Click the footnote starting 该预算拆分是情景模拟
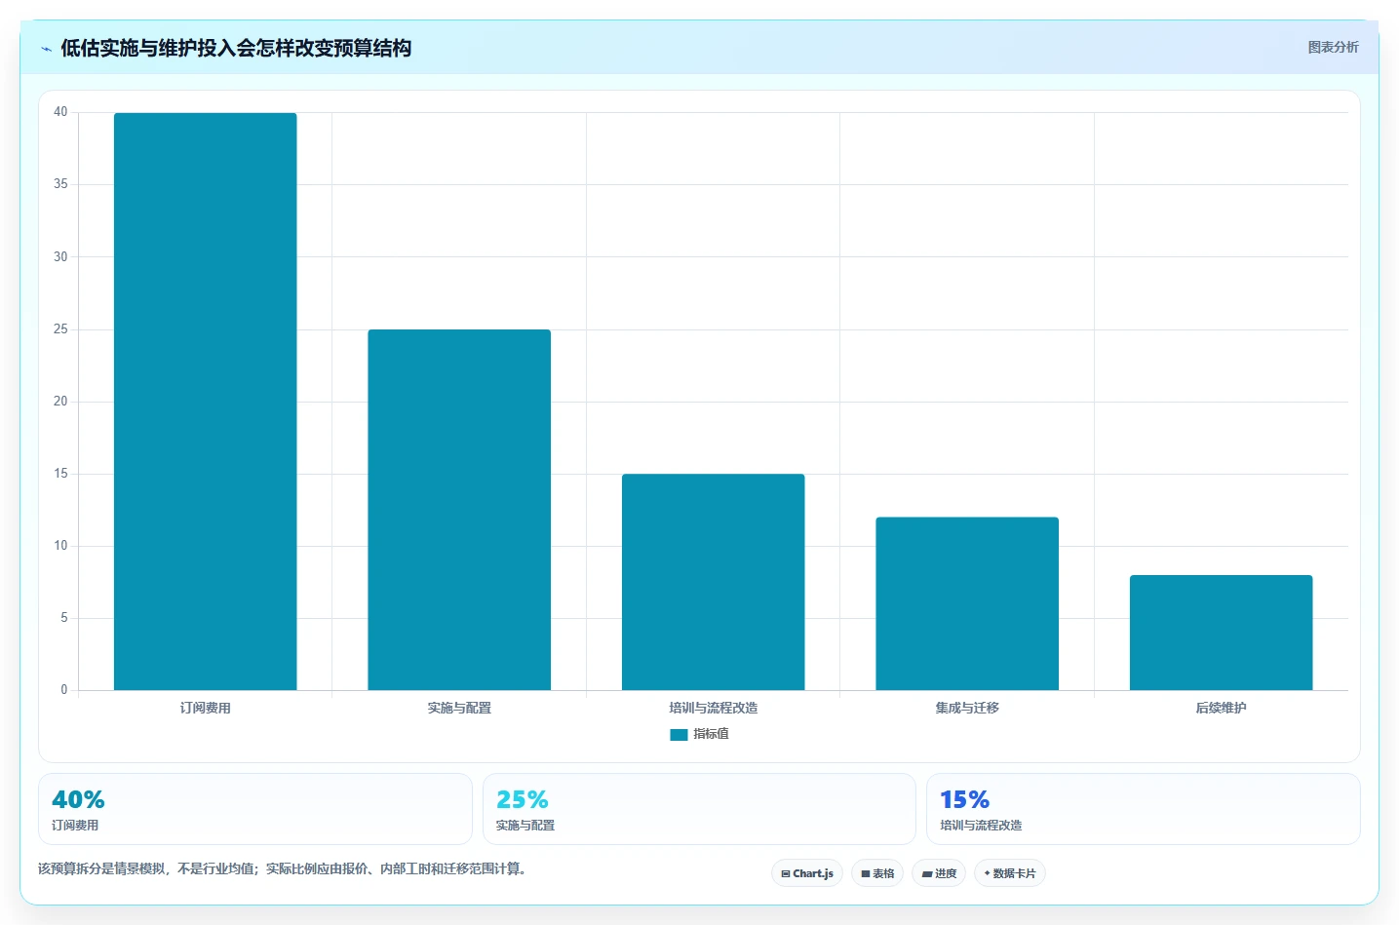The width and height of the screenshot is (1399, 925). pyautogui.click(x=285, y=868)
